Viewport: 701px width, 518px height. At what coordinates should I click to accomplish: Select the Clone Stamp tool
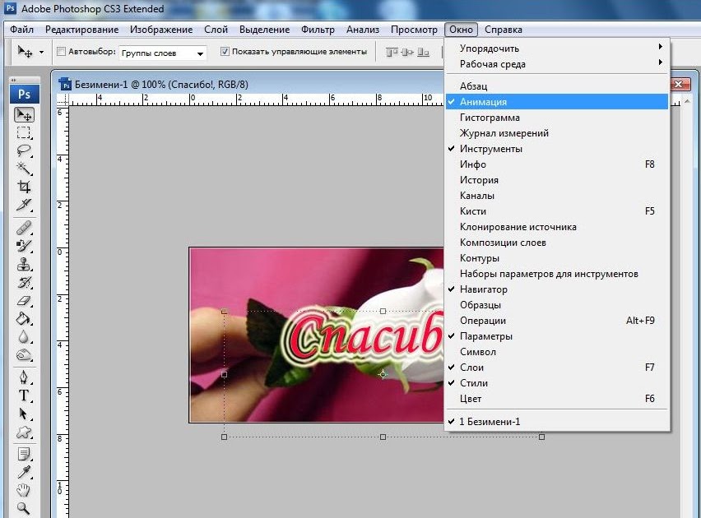pos(24,264)
